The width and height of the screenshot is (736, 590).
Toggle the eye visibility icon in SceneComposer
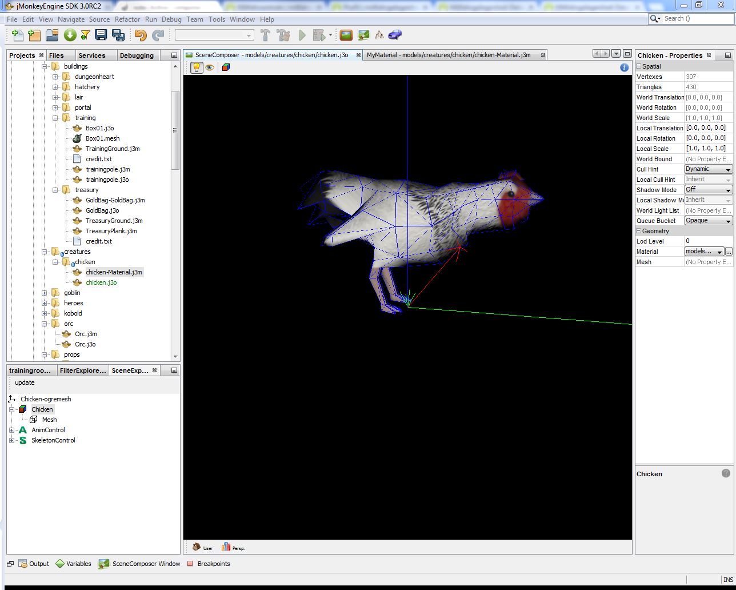[210, 67]
